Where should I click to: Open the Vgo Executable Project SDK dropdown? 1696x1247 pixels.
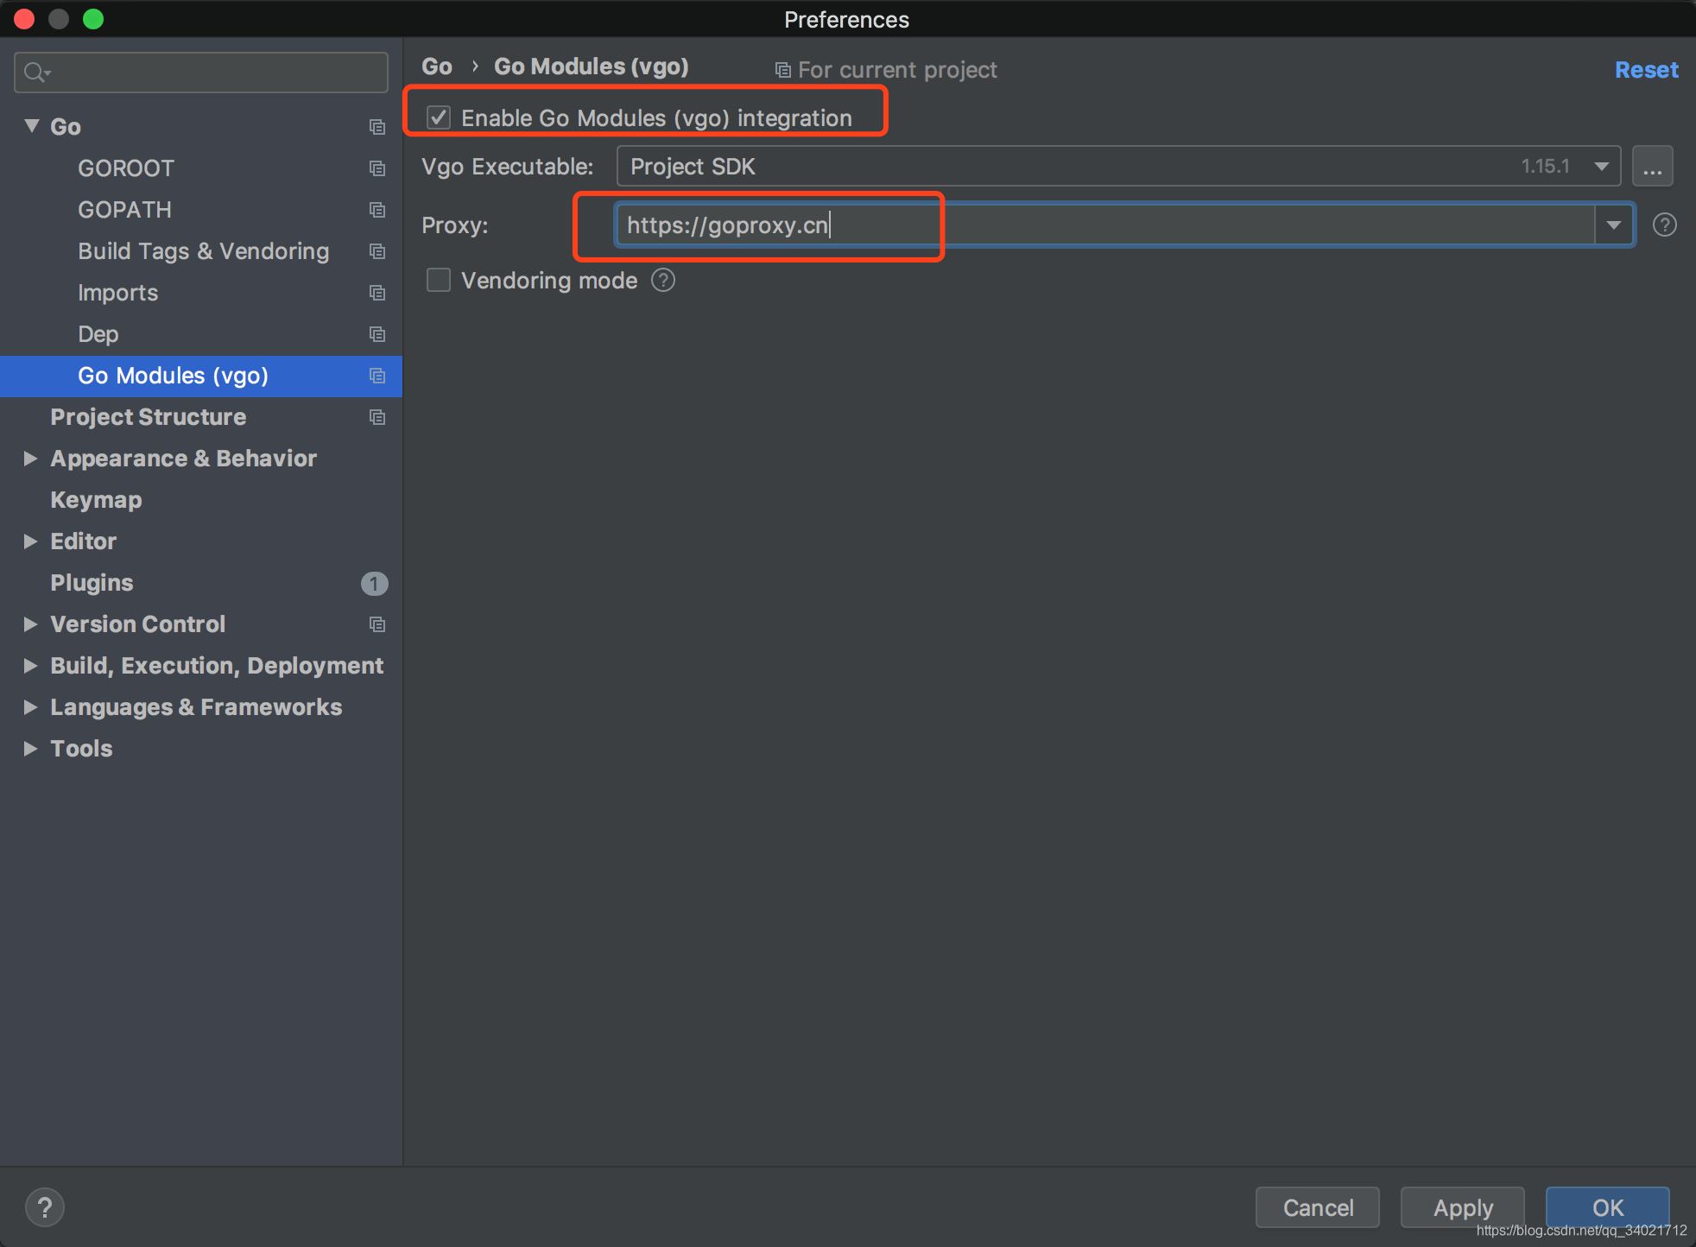tap(1601, 167)
